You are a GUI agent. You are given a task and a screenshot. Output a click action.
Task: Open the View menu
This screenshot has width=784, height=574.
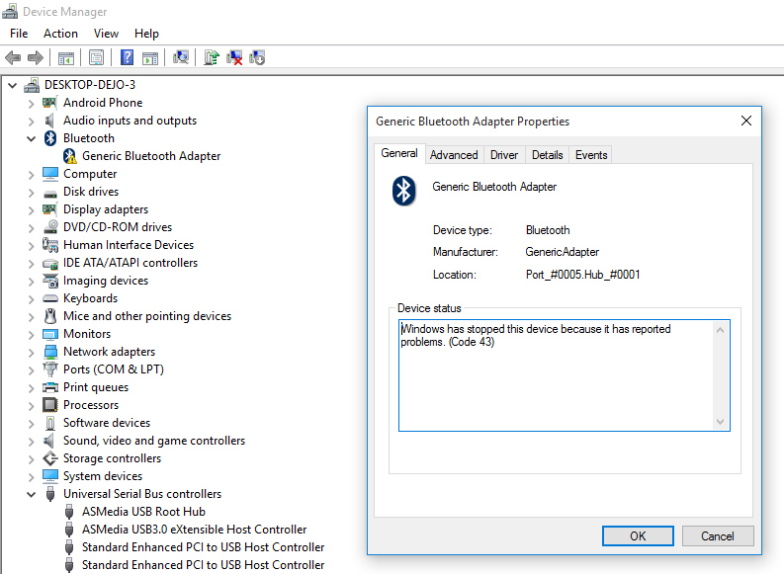coord(106,34)
